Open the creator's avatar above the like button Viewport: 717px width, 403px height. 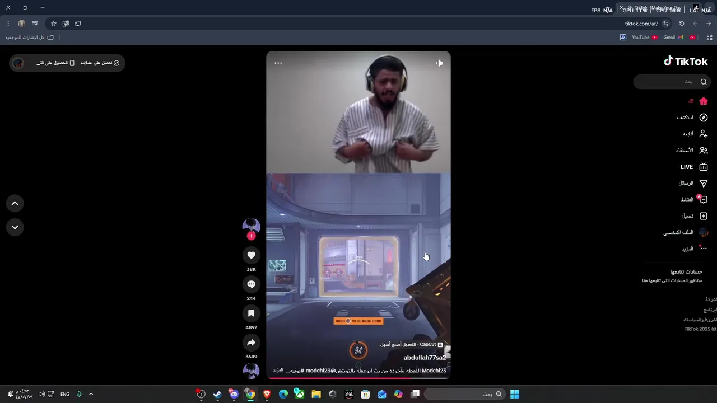[x=251, y=226]
